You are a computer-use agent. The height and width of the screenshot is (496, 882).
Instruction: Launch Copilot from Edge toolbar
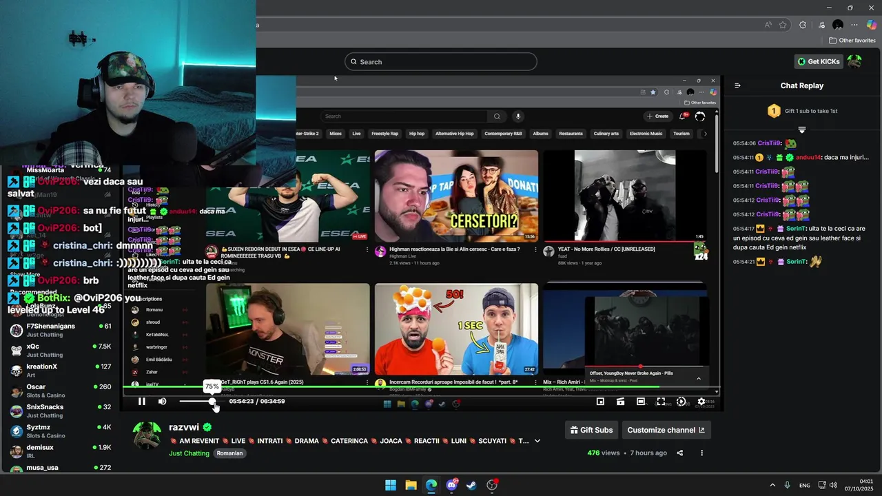871,25
